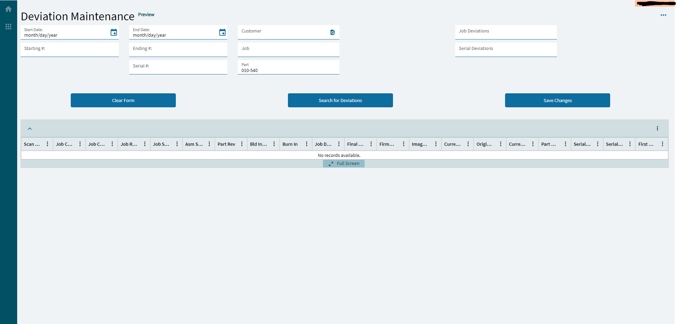The height and width of the screenshot is (324, 676).
Task: Expand grid with Full Screen button
Action: click(x=344, y=164)
